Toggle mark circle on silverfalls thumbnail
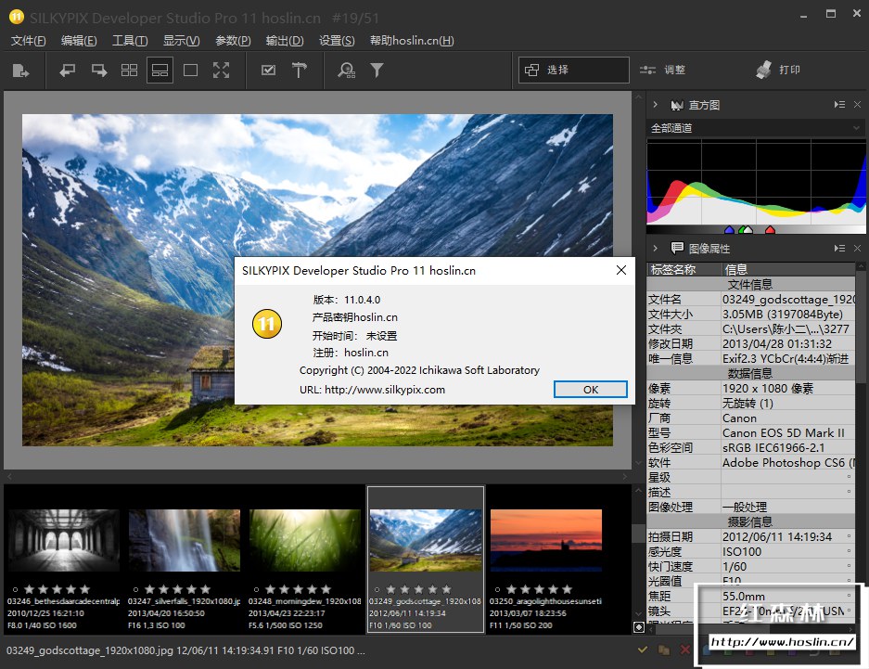 [x=135, y=589]
